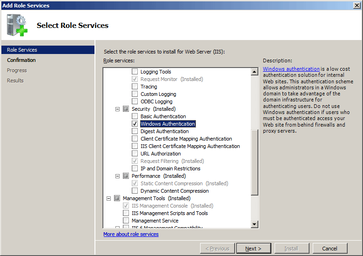Collapse the Performance tree node
The image size is (363, 256).
[x=117, y=176]
